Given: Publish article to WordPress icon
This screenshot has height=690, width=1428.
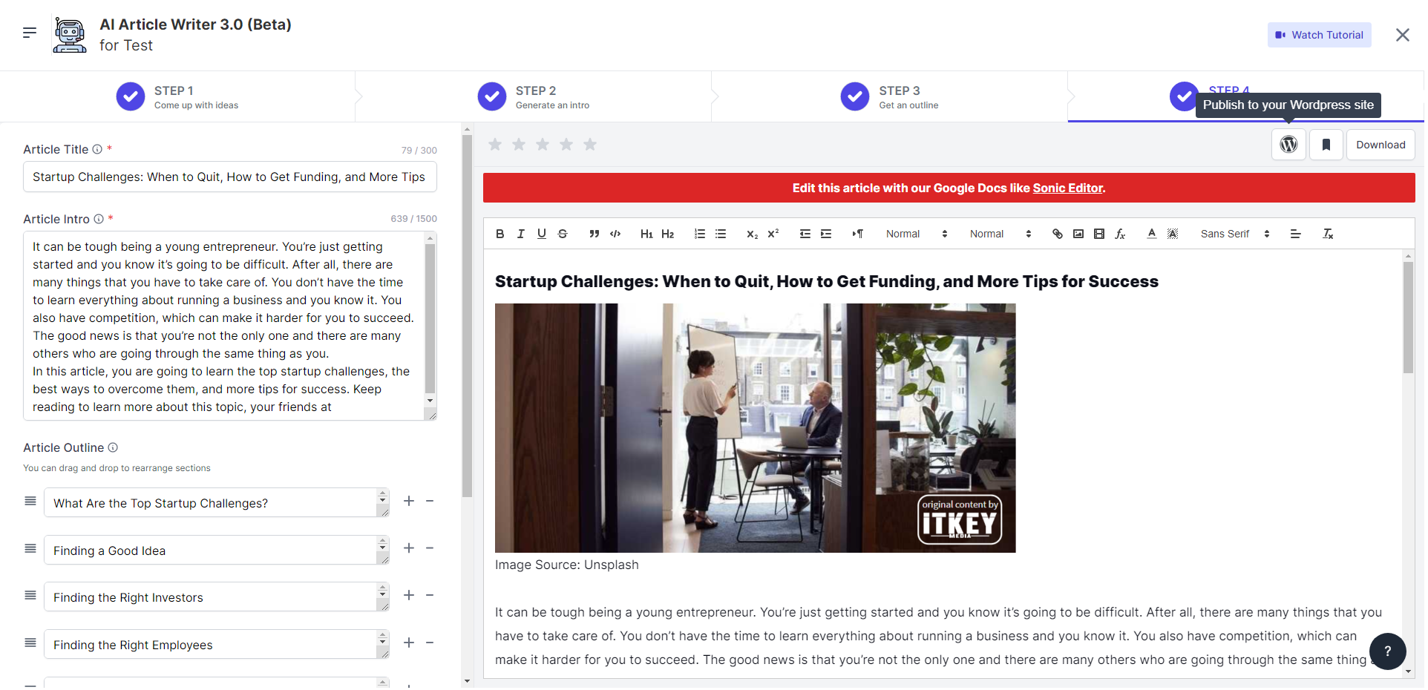Looking at the screenshot, I should pos(1289,145).
